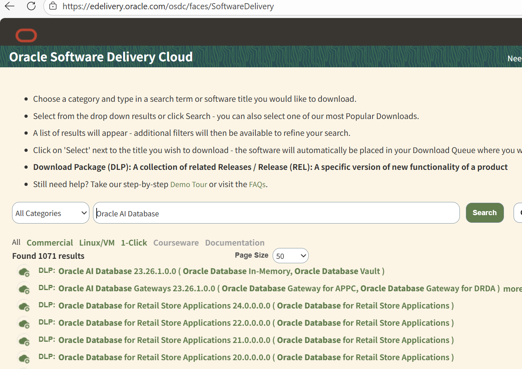The height and width of the screenshot is (369, 522).
Task: Open Oracle AI Database 23.26.1.0.0 package link
Action: click(x=221, y=271)
